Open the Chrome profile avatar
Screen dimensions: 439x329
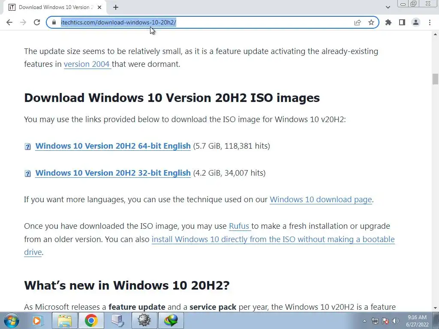416,22
